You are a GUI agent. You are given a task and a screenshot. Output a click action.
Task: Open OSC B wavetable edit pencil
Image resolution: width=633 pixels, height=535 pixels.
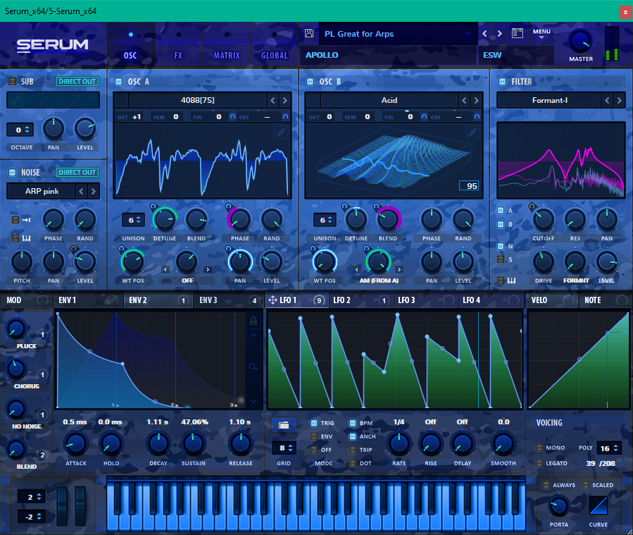point(472,132)
